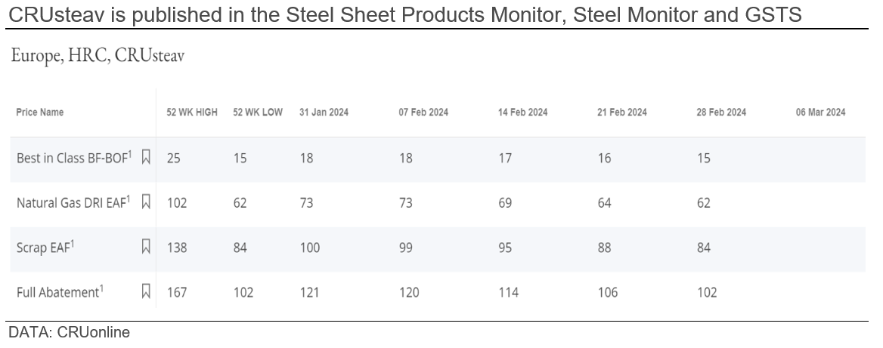Screen dimensions: 883x348
Task: Sort by the 52 WK HIGH column
Action: (192, 112)
